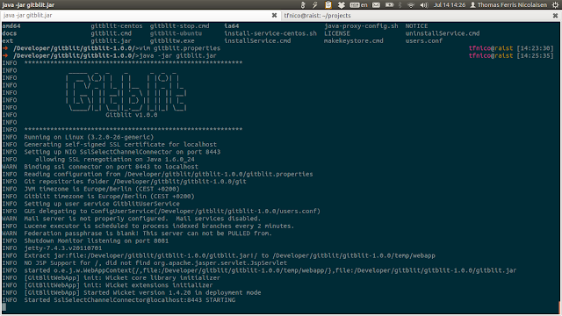Click the 'gitblit-ubuntu' file name

[176, 33]
